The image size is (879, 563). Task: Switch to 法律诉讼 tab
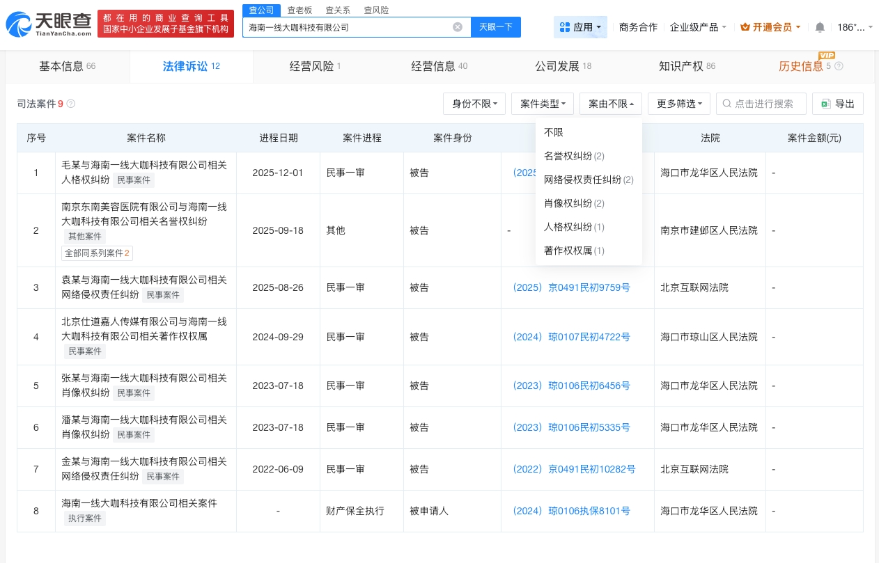(192, 67)
